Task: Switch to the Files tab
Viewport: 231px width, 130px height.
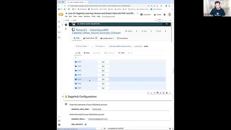Action: click(x=77, y=38)
